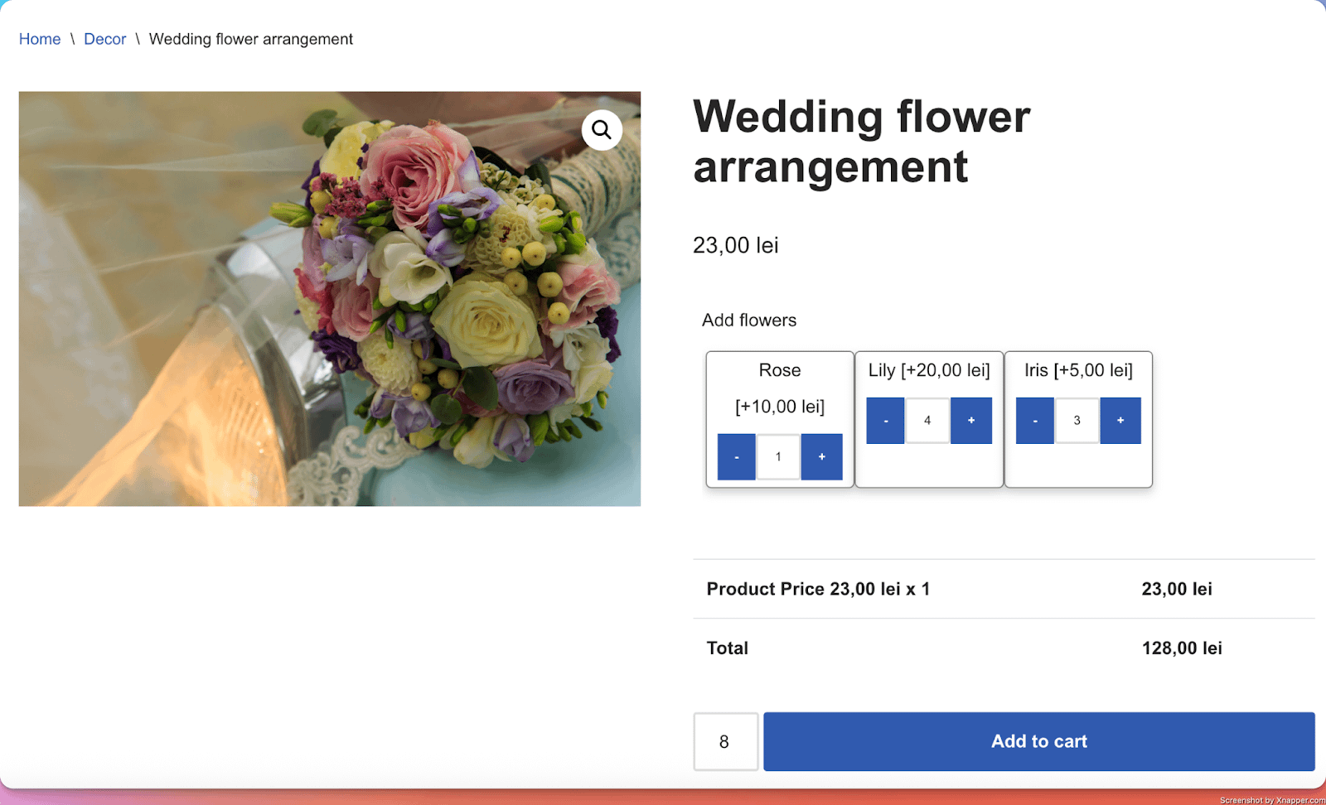Click the Total 128,00 lei amount

1181,648
